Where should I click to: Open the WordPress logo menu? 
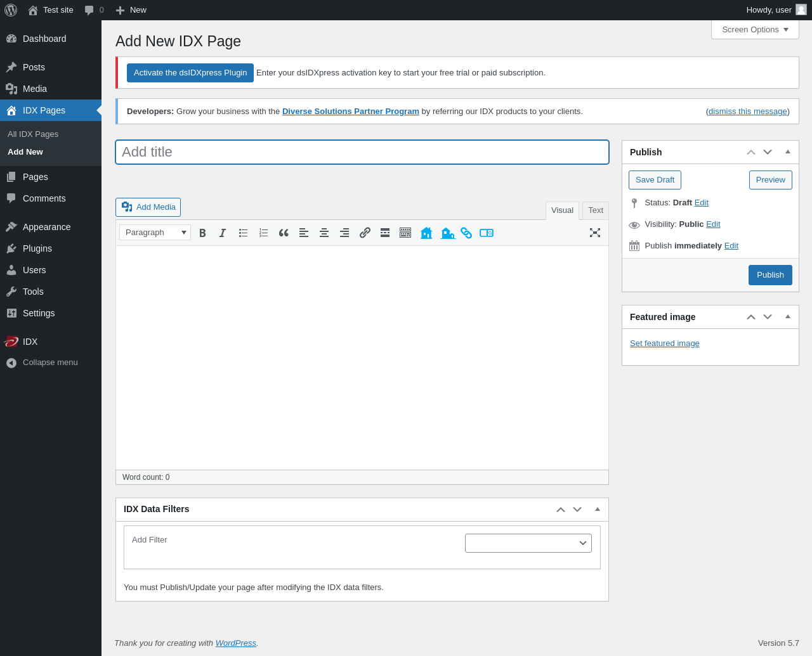(11, 10)
